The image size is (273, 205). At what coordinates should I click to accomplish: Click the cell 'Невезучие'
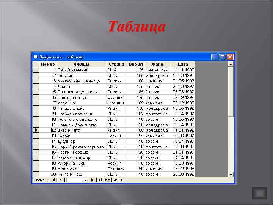(x=81, y=169)
